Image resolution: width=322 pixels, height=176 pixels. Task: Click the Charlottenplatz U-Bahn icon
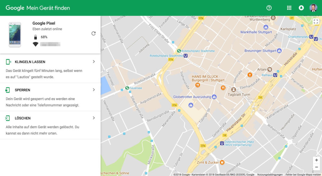click(x=311, y=37)
